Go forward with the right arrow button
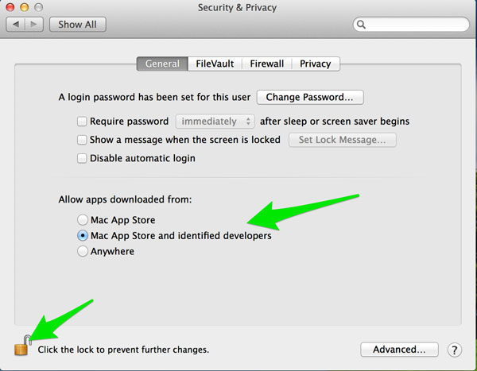Viewport: 477px width, 371px height. coord(35,25)
